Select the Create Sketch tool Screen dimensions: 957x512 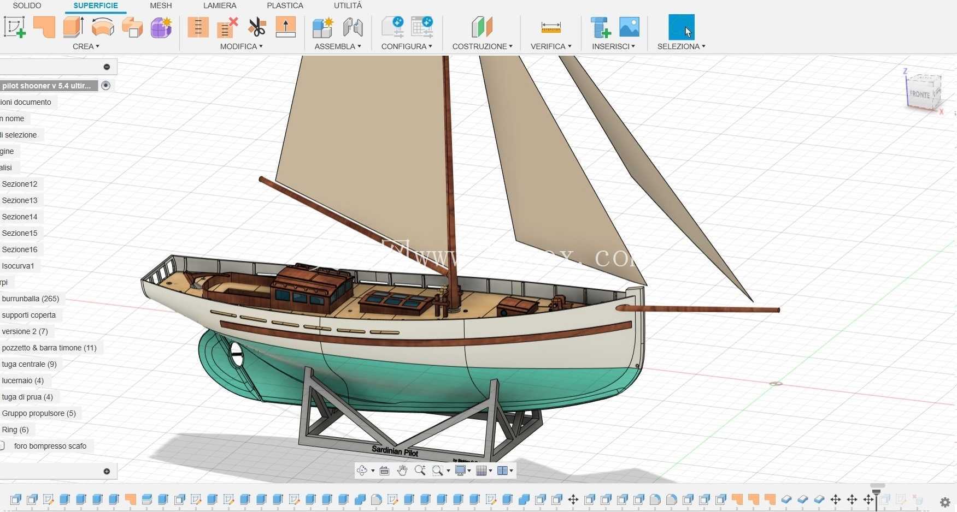(x=15, y=27)
